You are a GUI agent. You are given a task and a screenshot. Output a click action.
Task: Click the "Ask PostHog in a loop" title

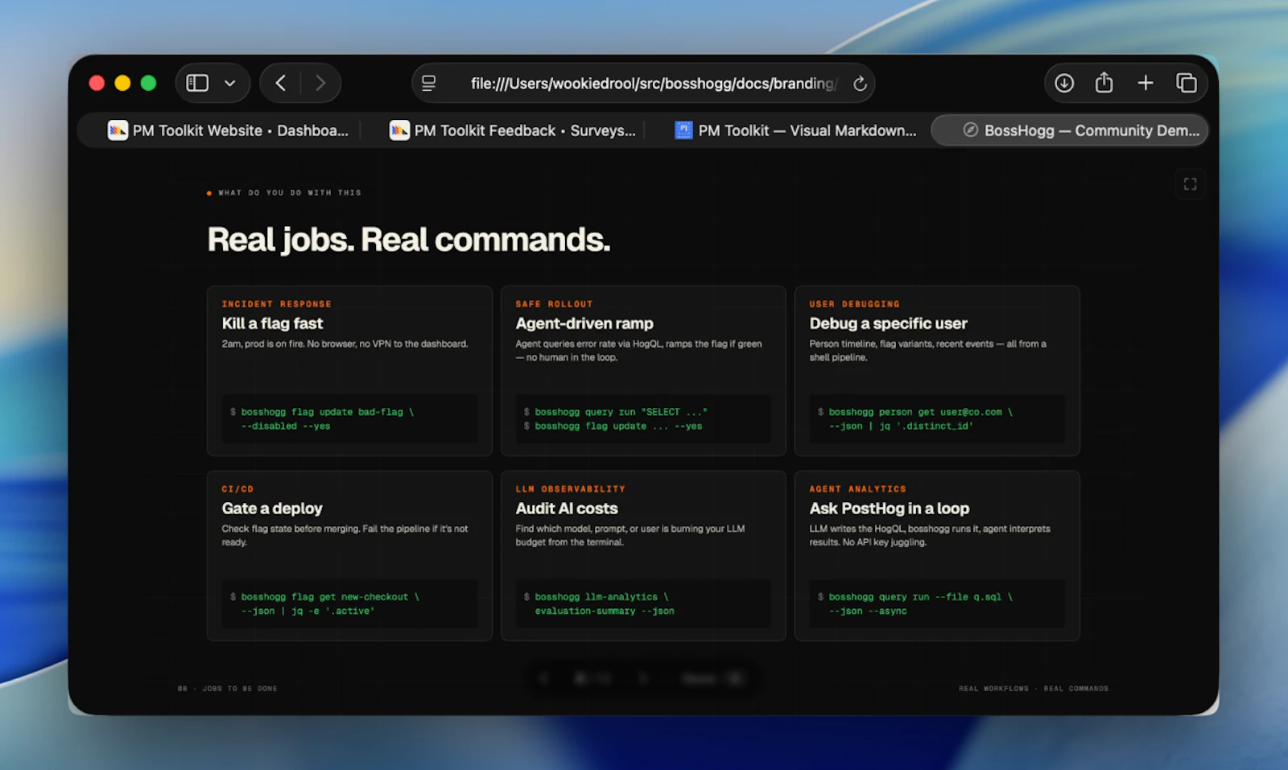pos(890,509)
